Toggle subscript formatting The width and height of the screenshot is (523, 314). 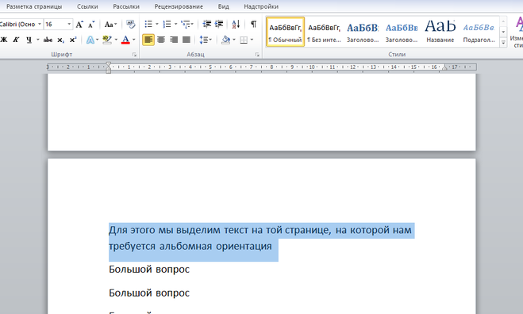pos(60,40)
